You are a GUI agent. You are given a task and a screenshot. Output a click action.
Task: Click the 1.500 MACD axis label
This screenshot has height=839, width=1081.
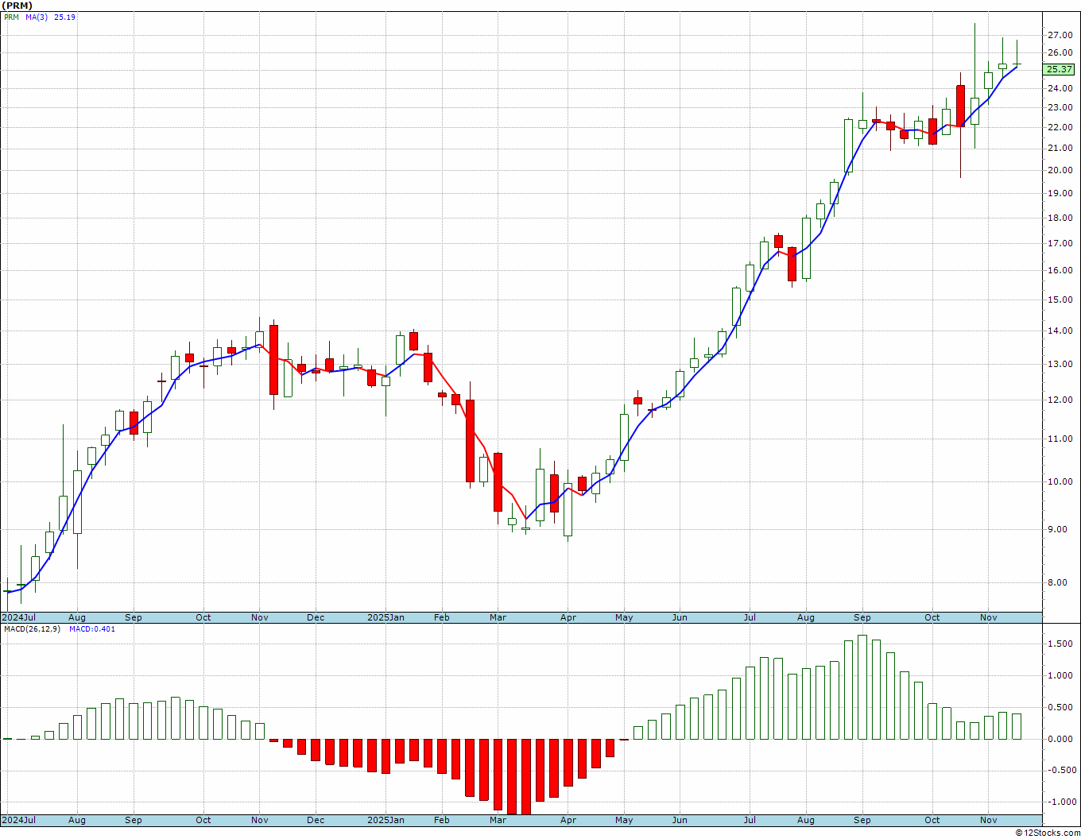tap(1060, 644)
